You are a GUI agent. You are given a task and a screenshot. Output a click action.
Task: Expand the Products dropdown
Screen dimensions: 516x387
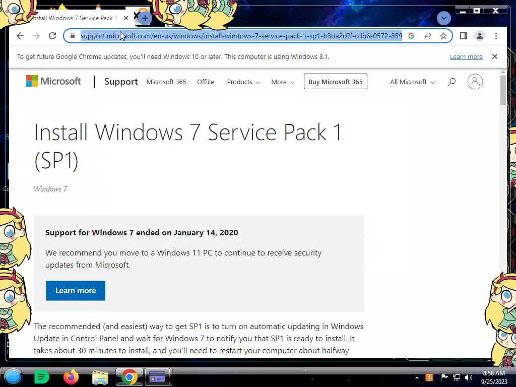[243, 82]
